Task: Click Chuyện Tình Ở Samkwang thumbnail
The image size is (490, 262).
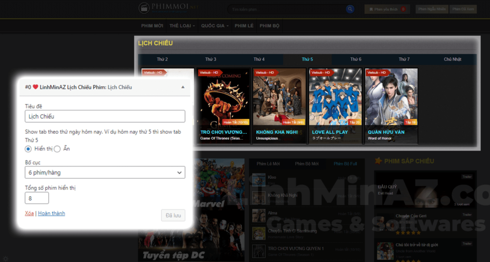Action: (x=259, y=233)
